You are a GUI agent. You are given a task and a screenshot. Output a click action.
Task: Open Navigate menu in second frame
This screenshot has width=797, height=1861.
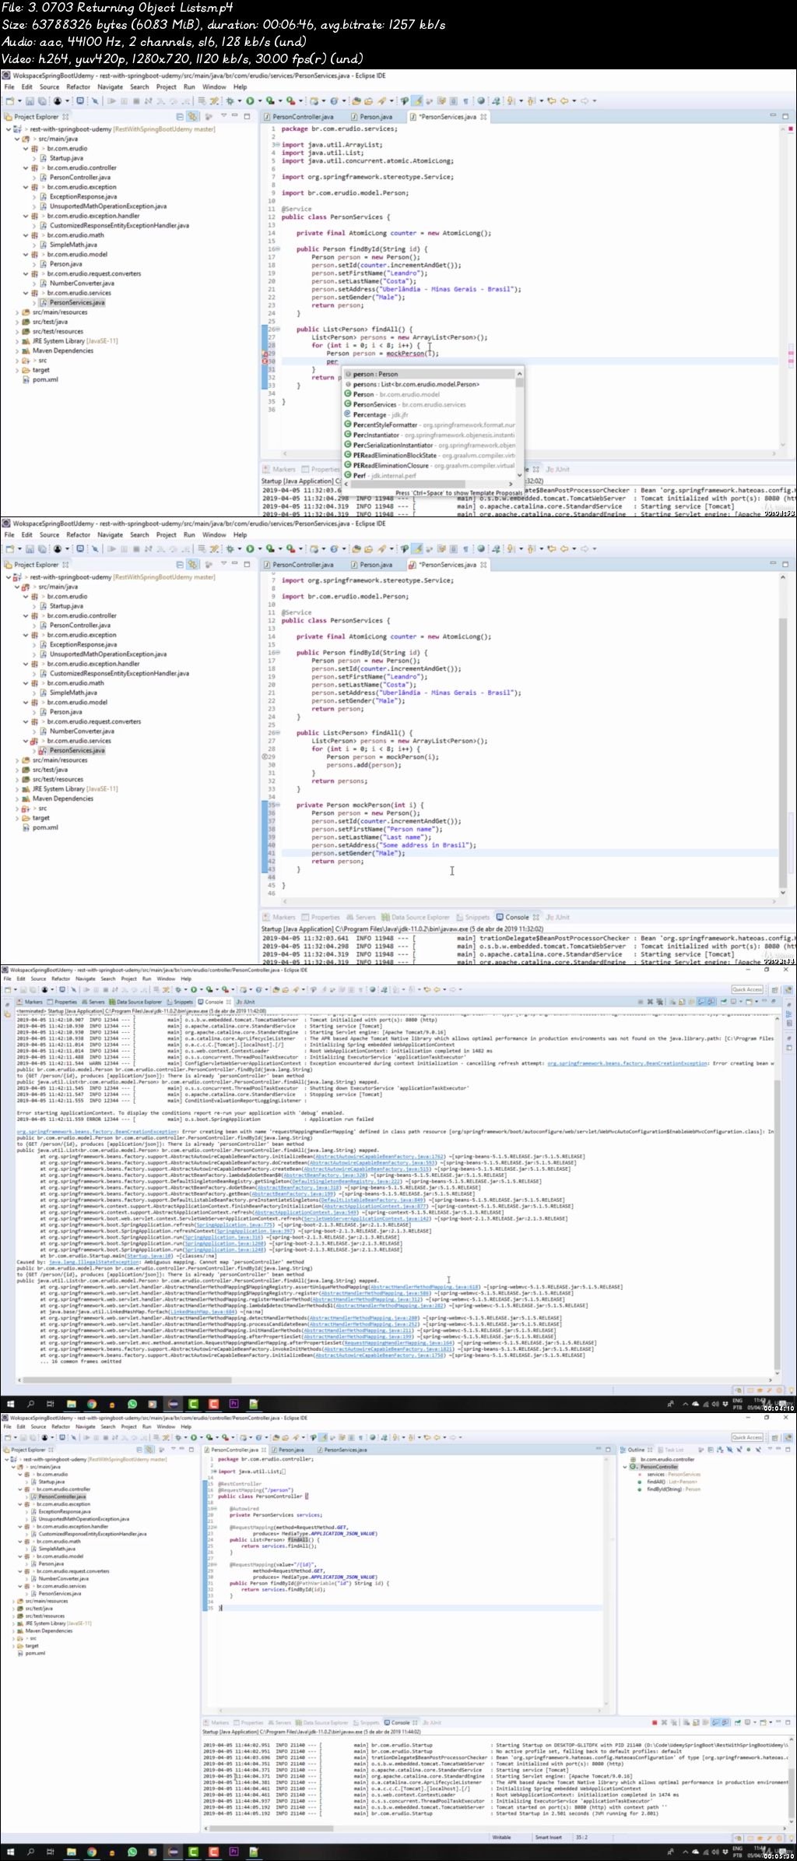coord(110,534)
